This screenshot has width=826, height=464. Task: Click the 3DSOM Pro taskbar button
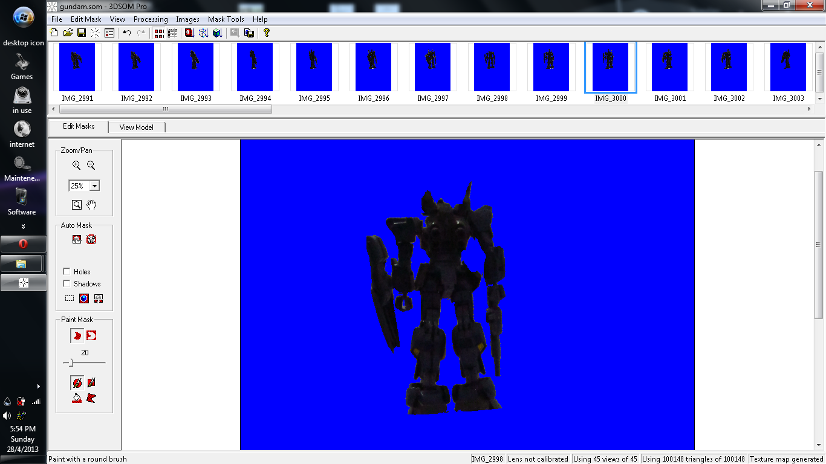tap(23, 282)
